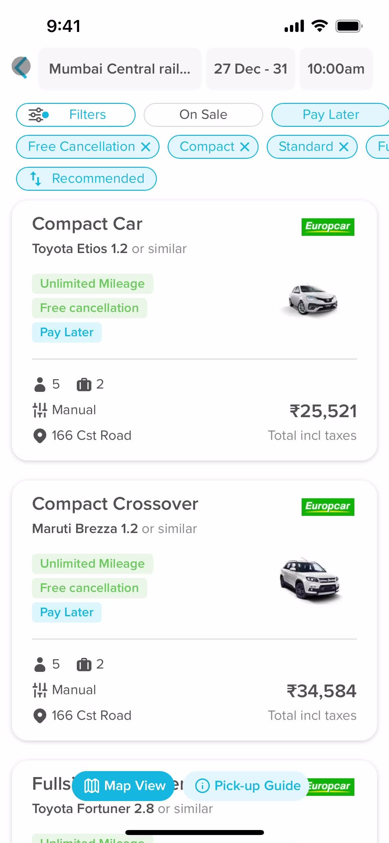Open the Map View button
Viewport: 389px width, 843px height.
[123, 786]
